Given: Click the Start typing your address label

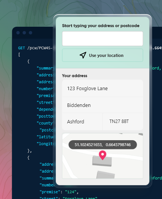Looking at the screenshot, I should (100, 26).
